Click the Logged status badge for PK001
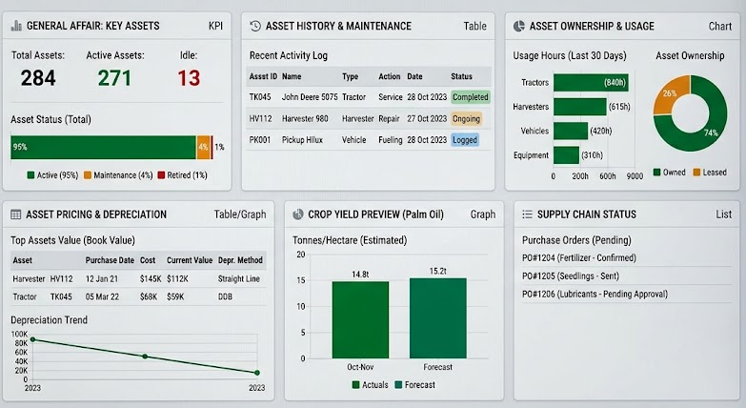746x408 pixels. click(x=465, y=140)
